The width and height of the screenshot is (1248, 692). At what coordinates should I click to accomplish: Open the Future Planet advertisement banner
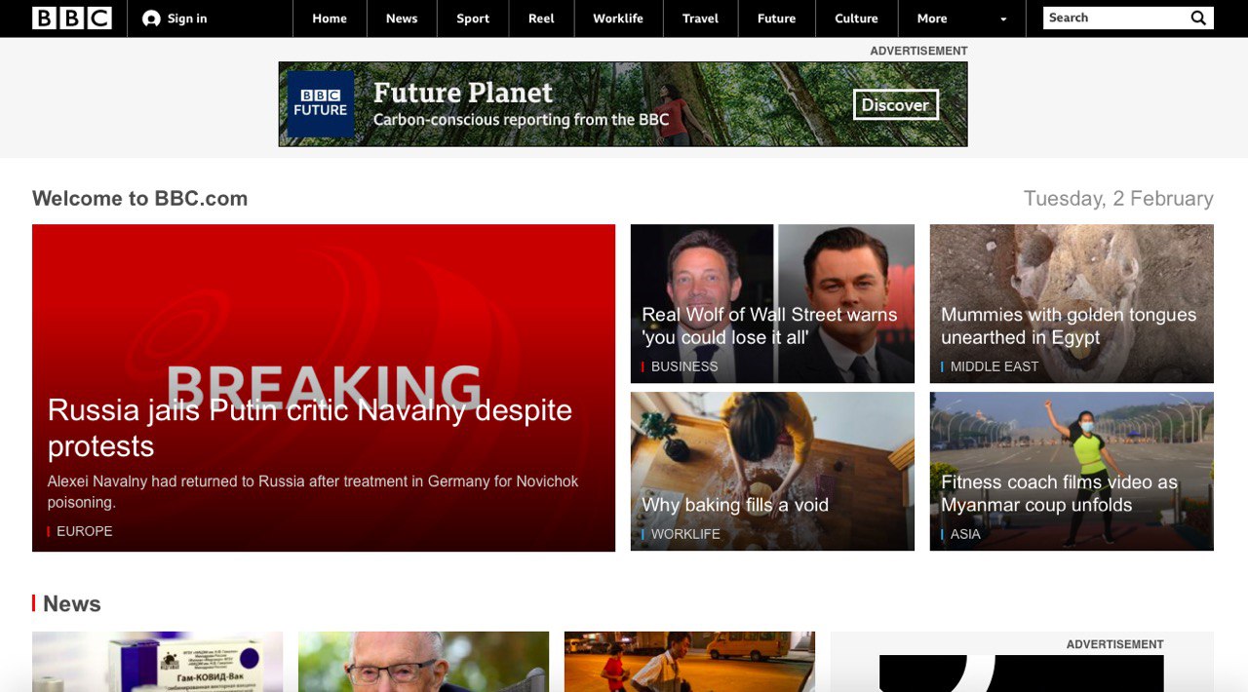tap(623, 104)
